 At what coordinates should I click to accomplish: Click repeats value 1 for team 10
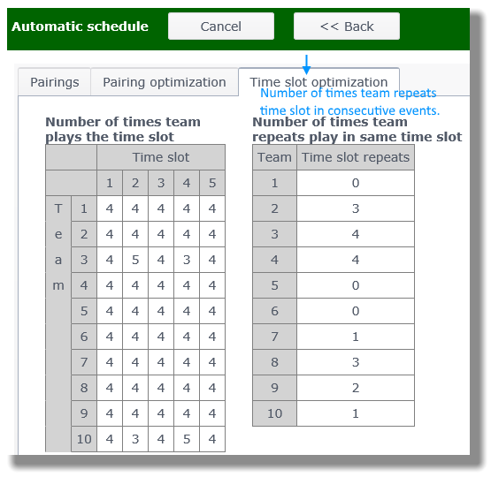pos(356,413)
